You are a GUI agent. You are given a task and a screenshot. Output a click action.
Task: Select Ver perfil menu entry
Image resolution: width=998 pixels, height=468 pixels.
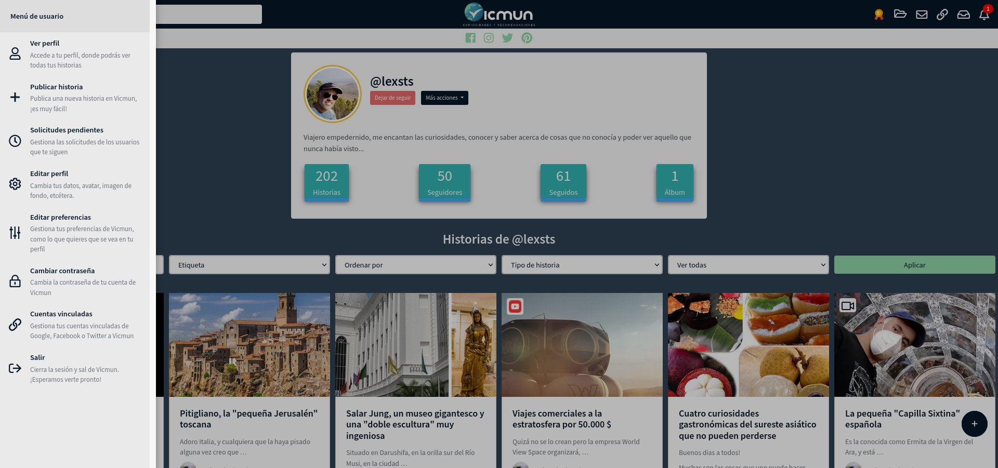tap(75, 54)
